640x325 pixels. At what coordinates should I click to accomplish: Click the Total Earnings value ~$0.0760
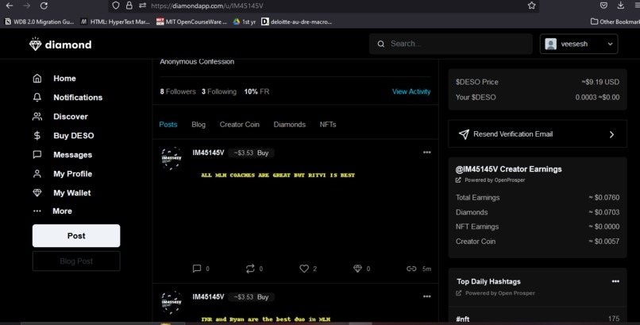click(604, 198)
